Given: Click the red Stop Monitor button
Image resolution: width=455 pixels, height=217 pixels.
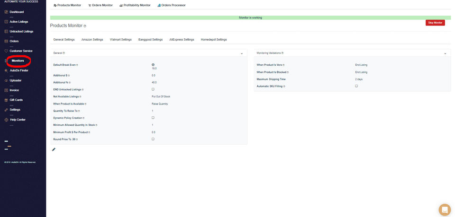Looking at the screenshot, I should coord(435,23).
